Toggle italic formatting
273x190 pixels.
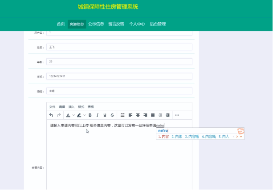tap(98, 115)
